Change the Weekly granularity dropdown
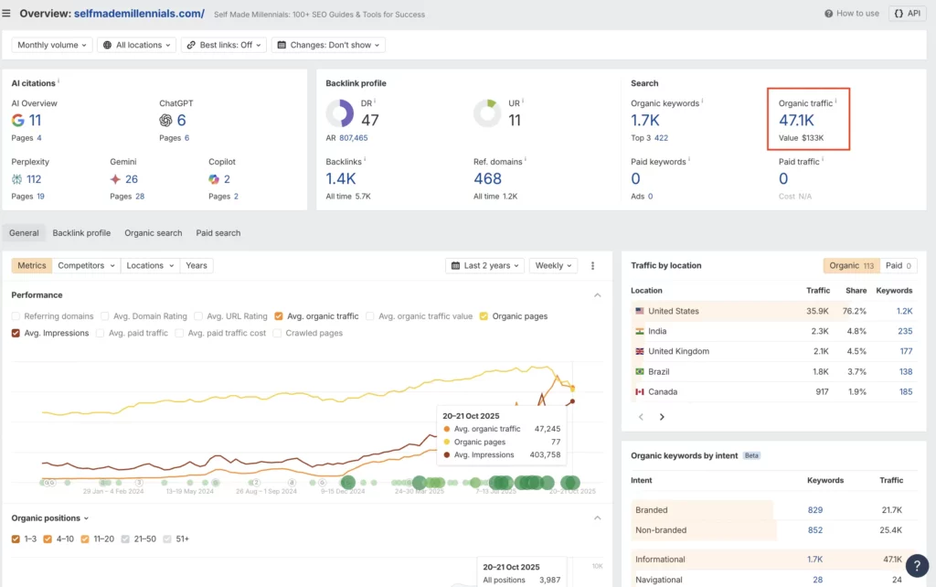Screen dimensions: 936x587 [552, 265]
